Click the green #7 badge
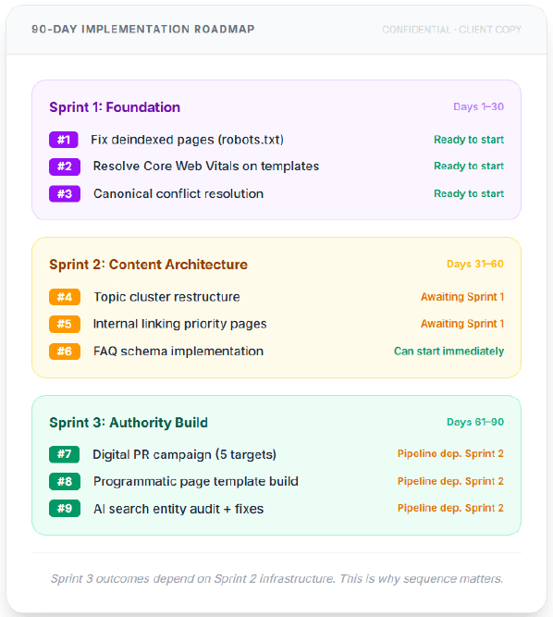This screenshot has height=617, width=553. 64,454
